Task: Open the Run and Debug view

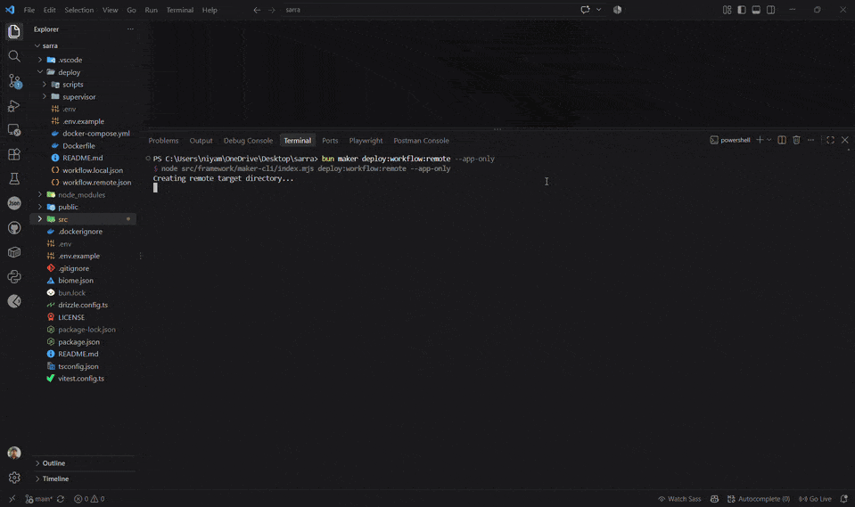Action: pos(14,106)
